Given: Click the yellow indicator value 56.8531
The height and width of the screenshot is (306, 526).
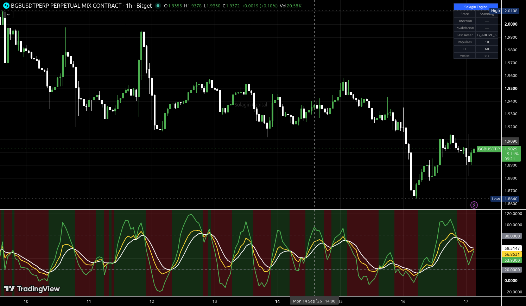Looking at the screenshot, I should [512, 254].
